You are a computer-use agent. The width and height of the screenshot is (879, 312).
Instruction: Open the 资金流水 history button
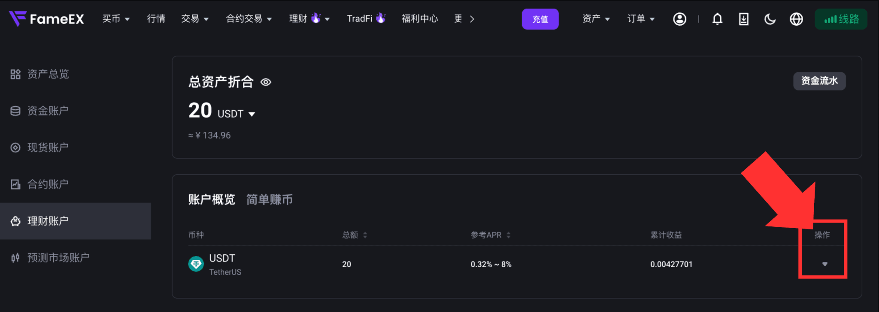819,81
